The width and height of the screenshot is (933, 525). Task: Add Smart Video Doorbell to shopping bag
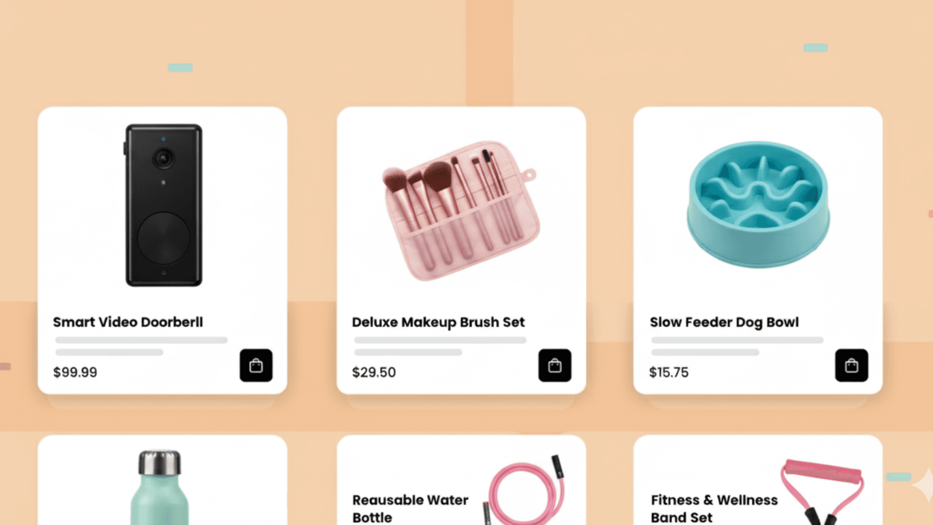256,365
